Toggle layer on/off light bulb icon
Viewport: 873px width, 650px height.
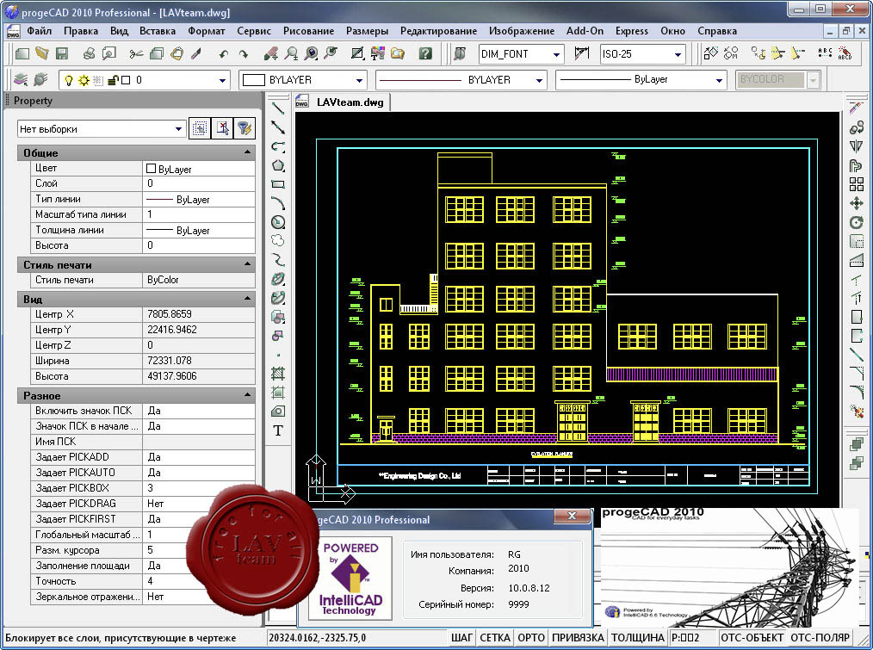tap(69, 80)
